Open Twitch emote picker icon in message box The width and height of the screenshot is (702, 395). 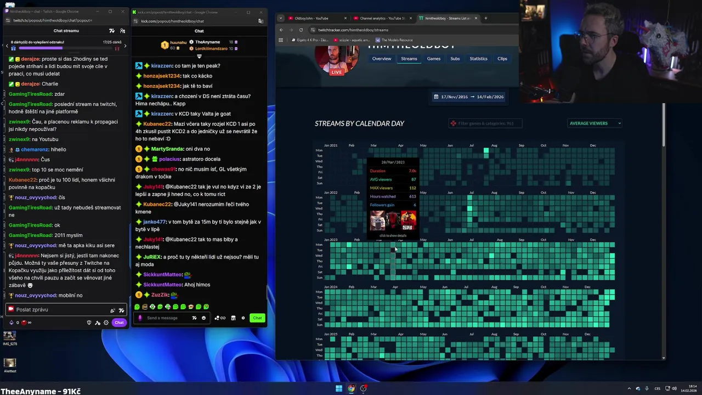(x=121, y=311)
